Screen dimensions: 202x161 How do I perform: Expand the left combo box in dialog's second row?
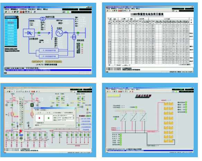[61, 118]
